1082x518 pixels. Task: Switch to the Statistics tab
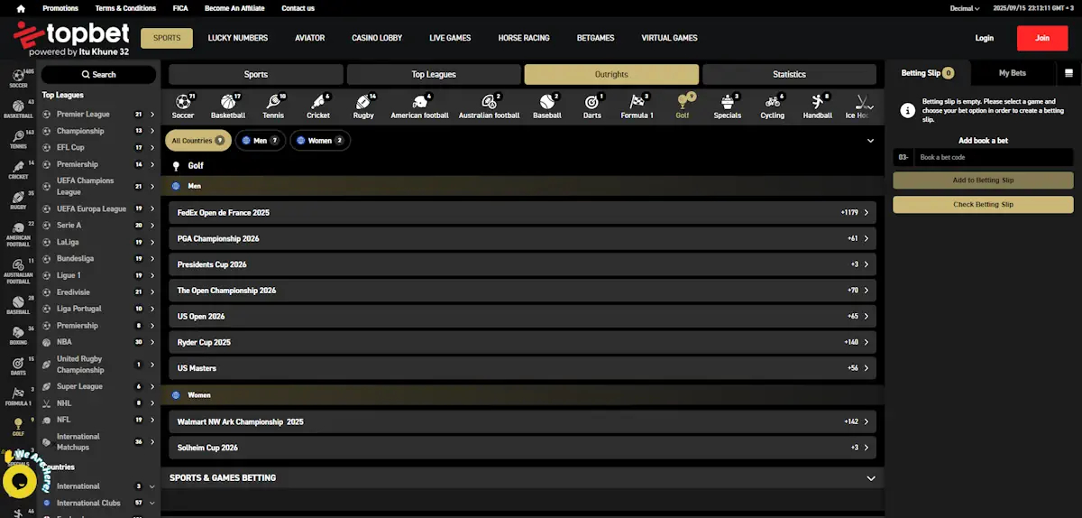click(789, 74)
